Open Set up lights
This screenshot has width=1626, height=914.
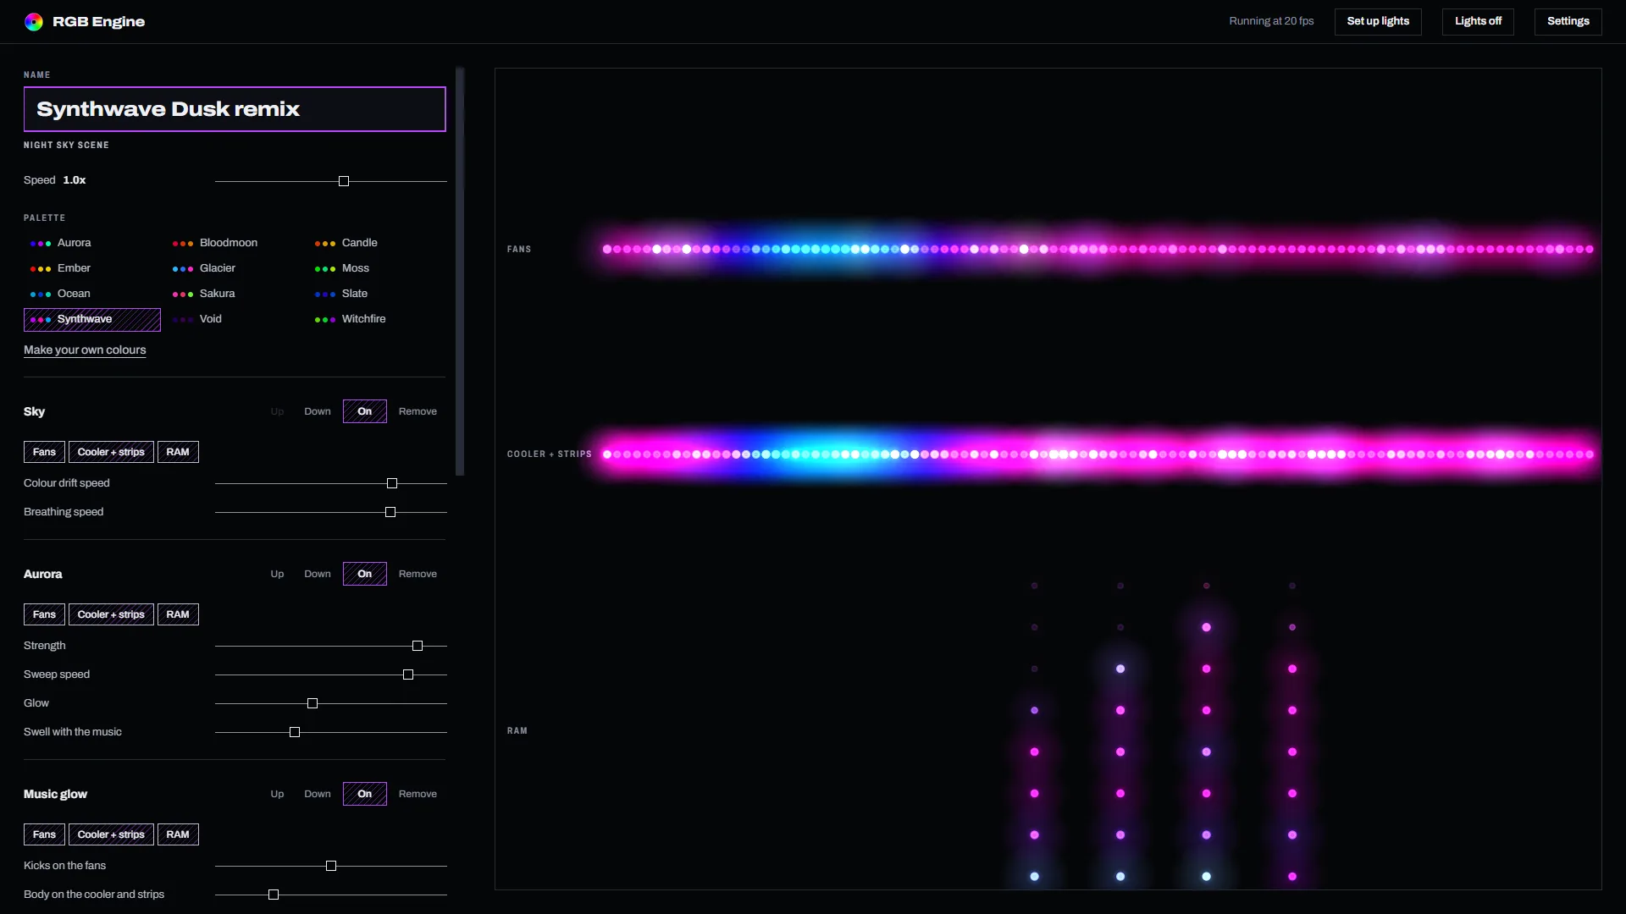point(1378,21)
